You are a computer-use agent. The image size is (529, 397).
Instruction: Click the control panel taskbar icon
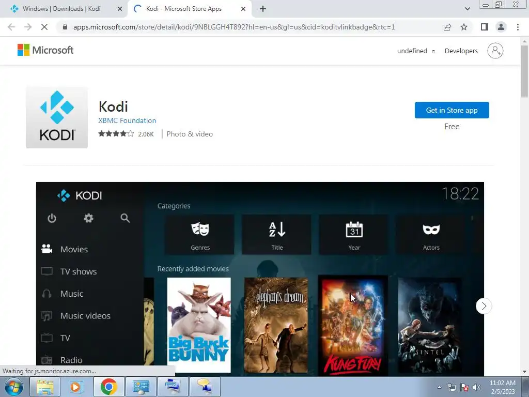[141, 387]
